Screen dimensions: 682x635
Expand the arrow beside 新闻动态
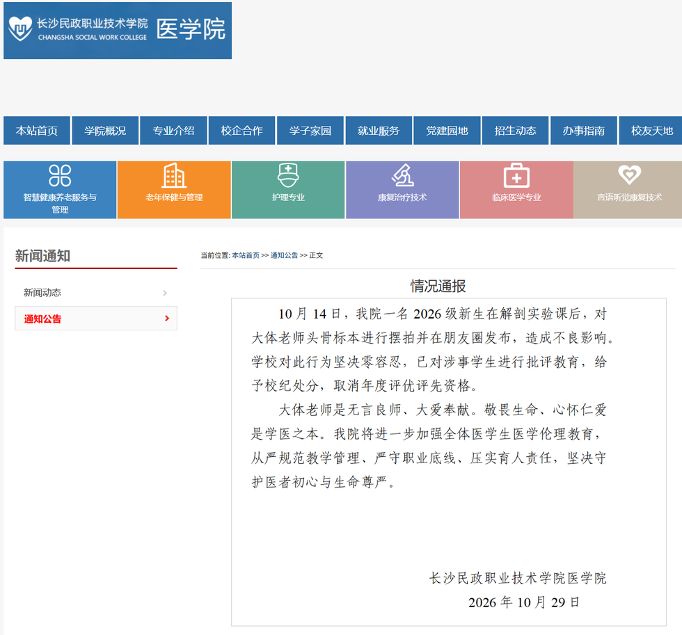tap(165, 293)
